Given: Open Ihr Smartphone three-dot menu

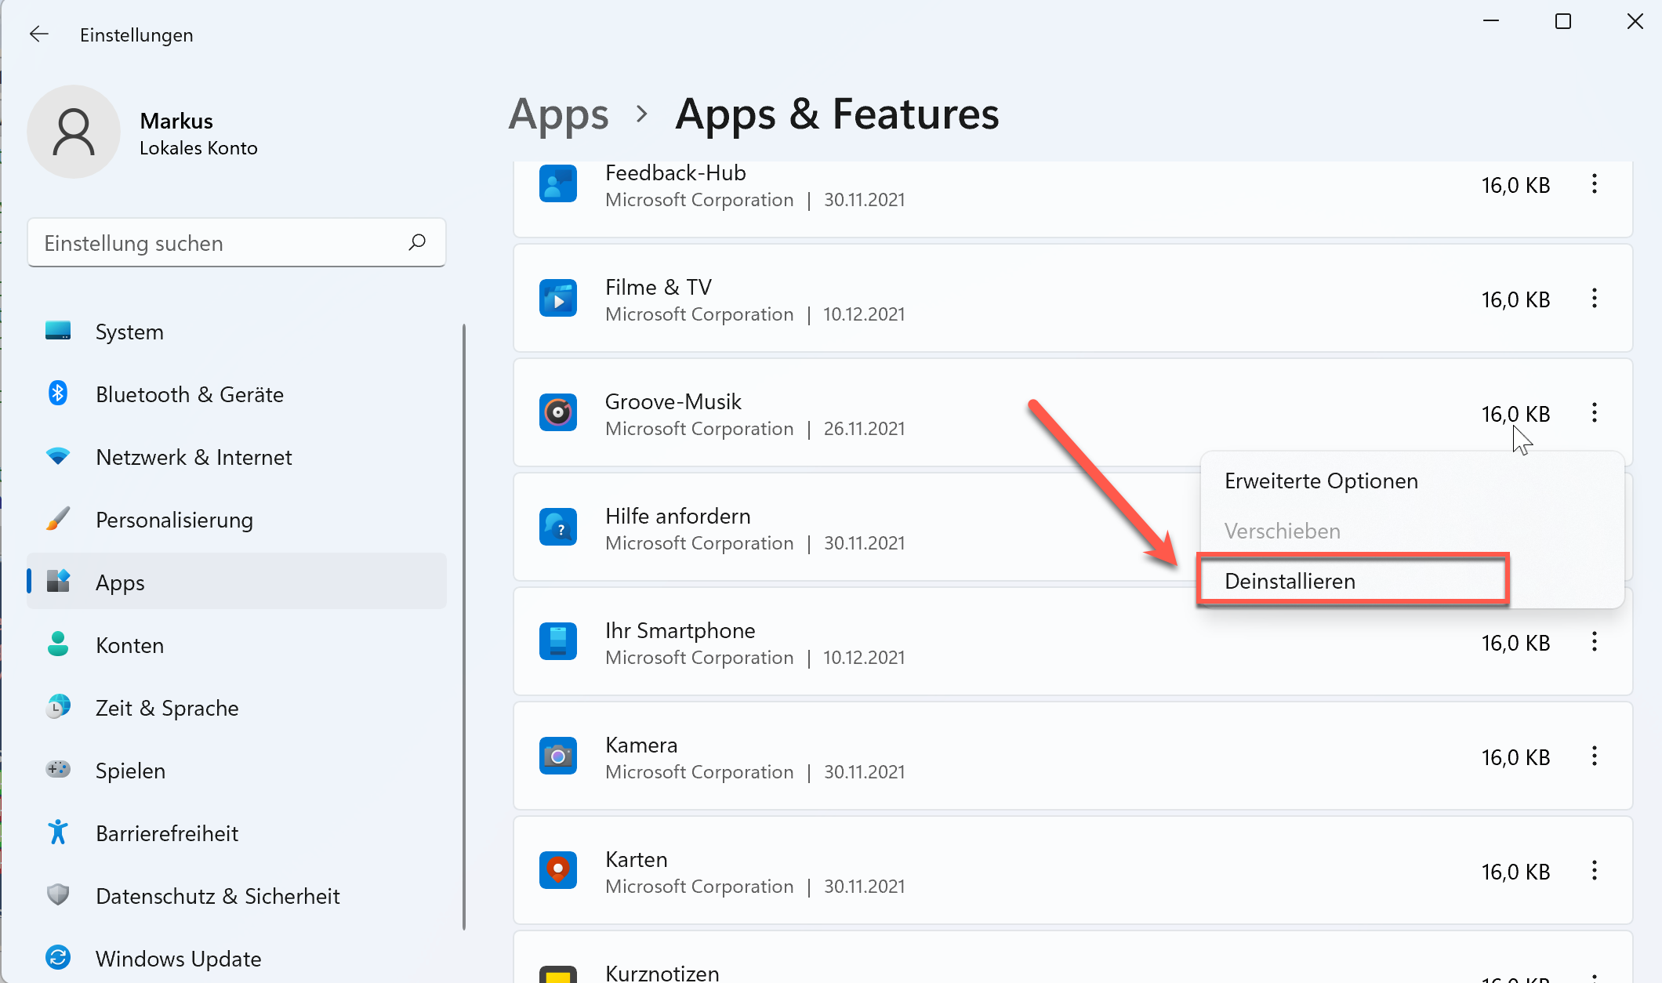Looking at the screenshot, I should [x=1595, y=642].
